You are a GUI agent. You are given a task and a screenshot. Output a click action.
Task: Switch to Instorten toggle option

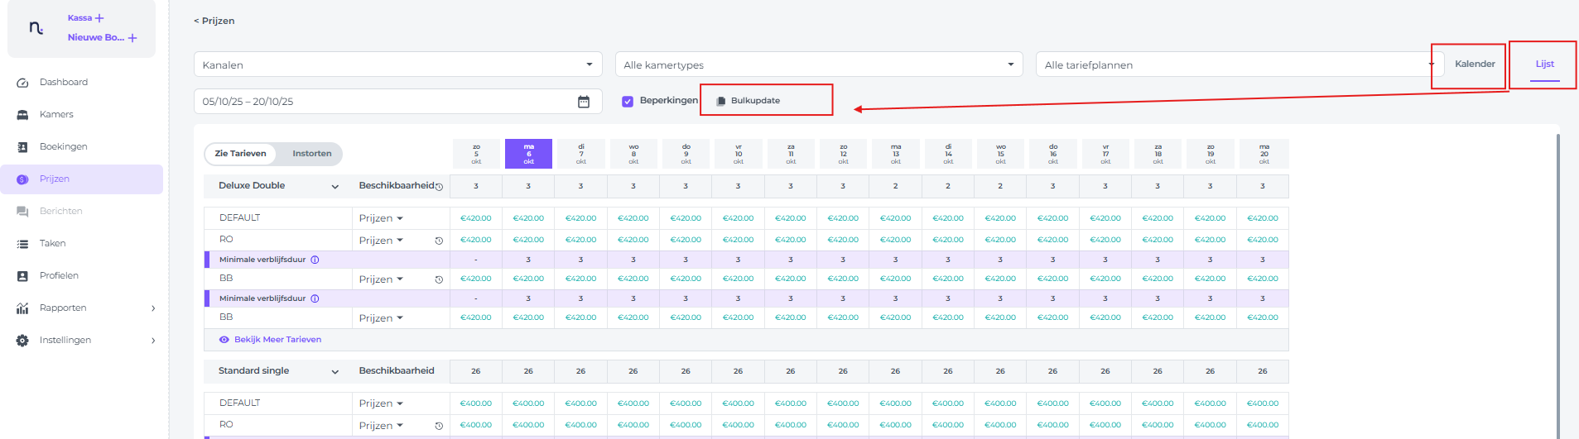pyautogui.click(x=311, y=154)
